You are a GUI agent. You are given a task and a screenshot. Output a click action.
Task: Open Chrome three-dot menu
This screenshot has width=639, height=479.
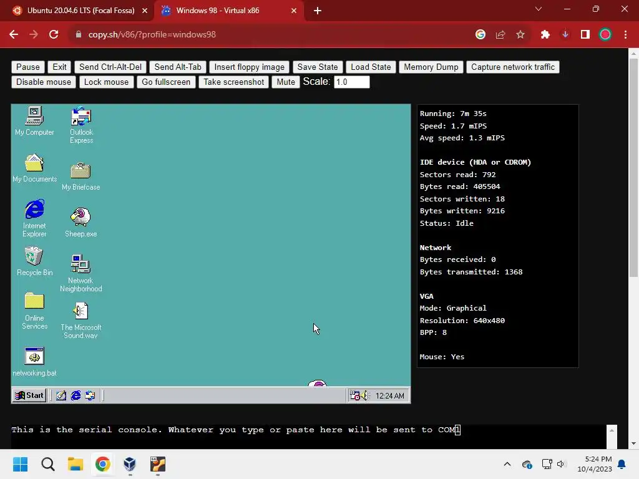pyautogui.click(x=625, y=35)
